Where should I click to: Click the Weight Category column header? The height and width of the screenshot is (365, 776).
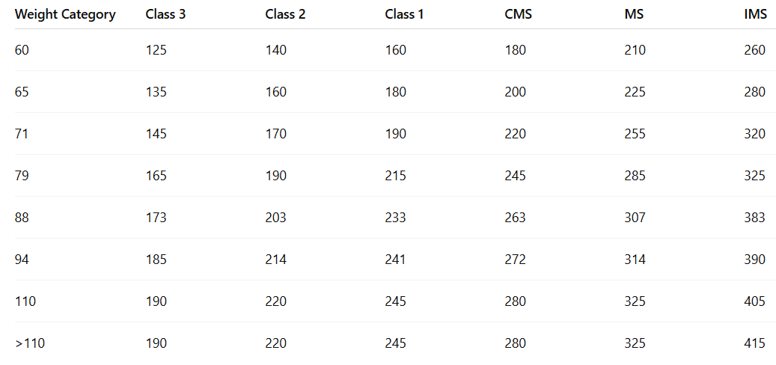65,14
